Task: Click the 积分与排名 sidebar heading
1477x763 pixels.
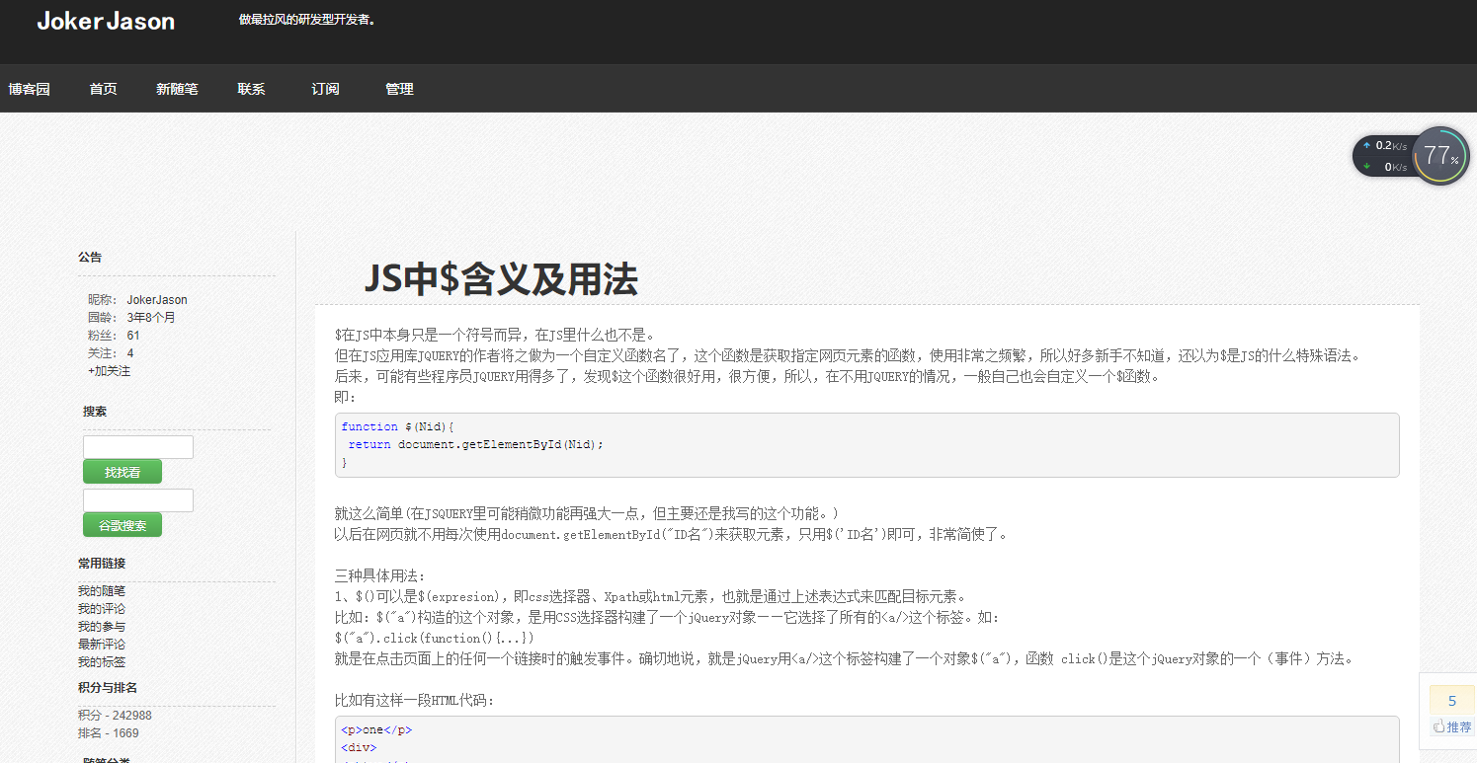Action: (x=108, y=688)
